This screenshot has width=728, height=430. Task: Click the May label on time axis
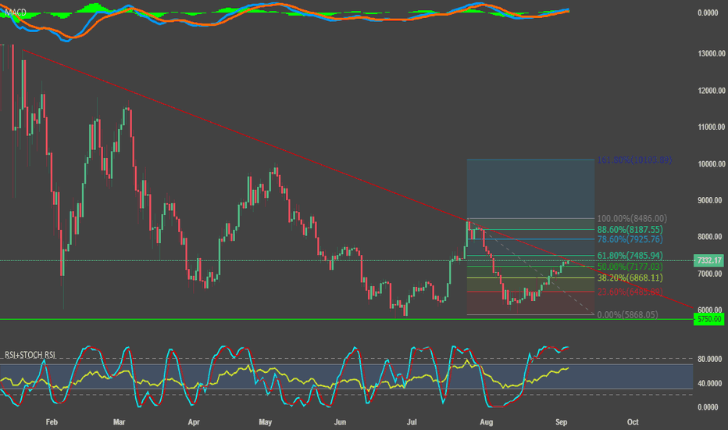click(265, 422)
